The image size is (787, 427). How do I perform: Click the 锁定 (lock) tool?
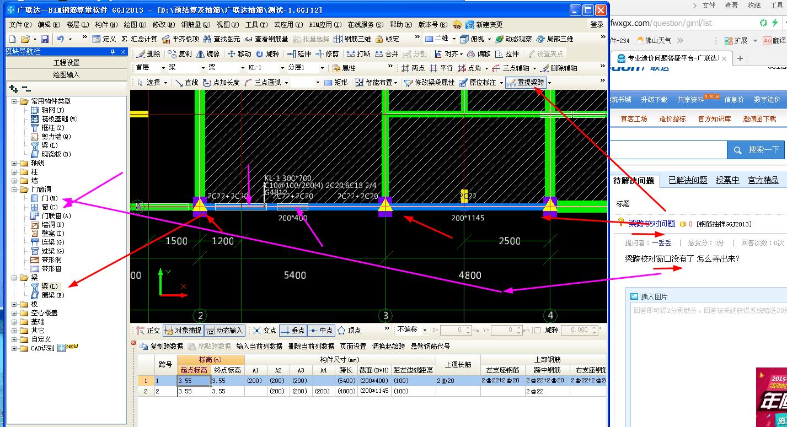click(387, 39)
